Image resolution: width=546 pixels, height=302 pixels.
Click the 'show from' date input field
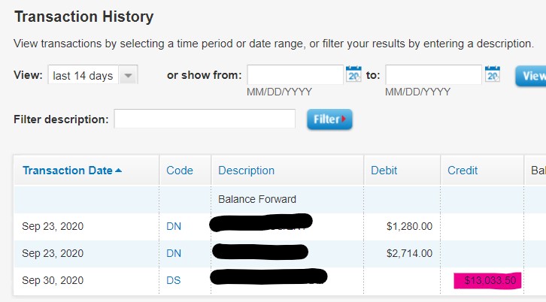[x=295, y=75]
